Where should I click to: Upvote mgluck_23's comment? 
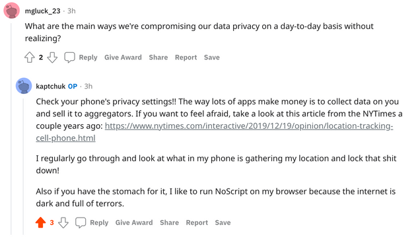click(30, 58)
